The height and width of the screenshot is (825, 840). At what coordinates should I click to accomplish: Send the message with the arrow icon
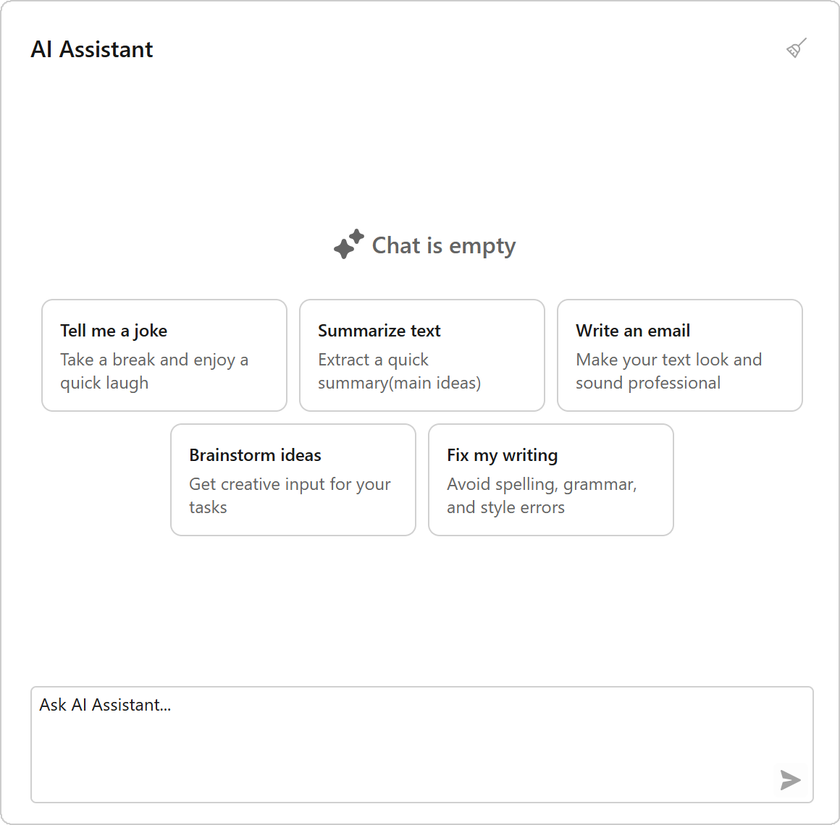tap(790, 779)
